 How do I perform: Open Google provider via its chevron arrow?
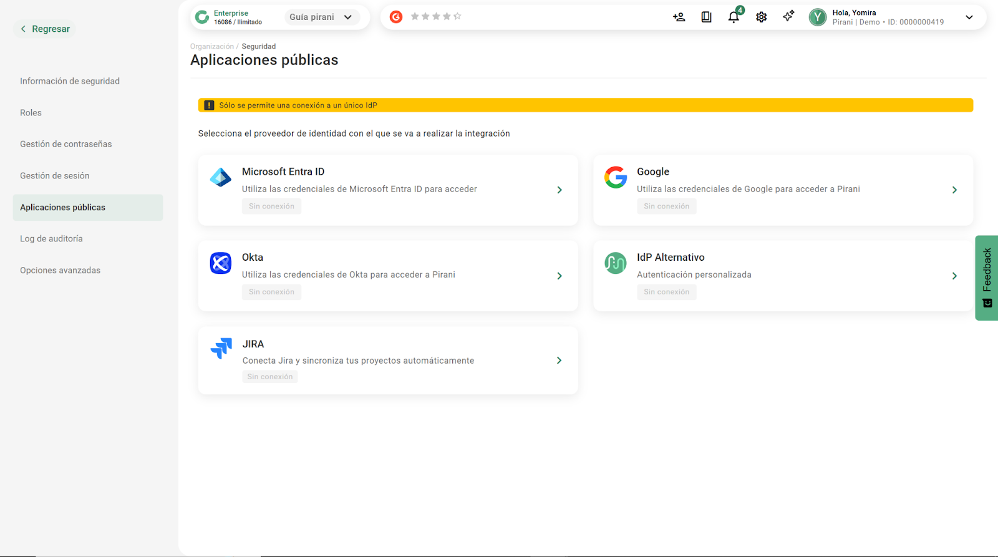(x=954, y=190)
